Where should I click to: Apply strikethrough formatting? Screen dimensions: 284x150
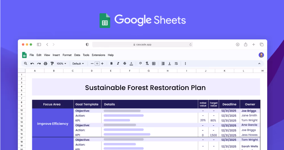pos(125,64)
